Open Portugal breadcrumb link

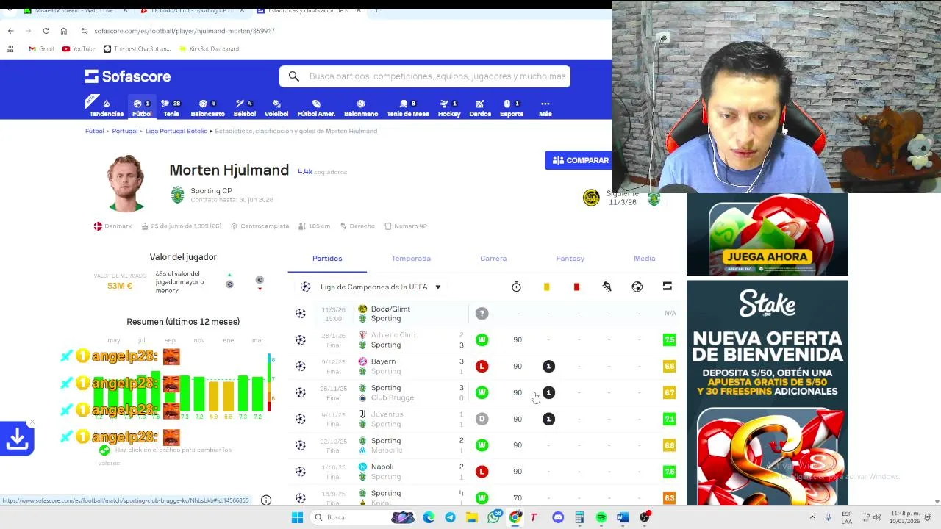pyautogui.click(x=125, y=131)
